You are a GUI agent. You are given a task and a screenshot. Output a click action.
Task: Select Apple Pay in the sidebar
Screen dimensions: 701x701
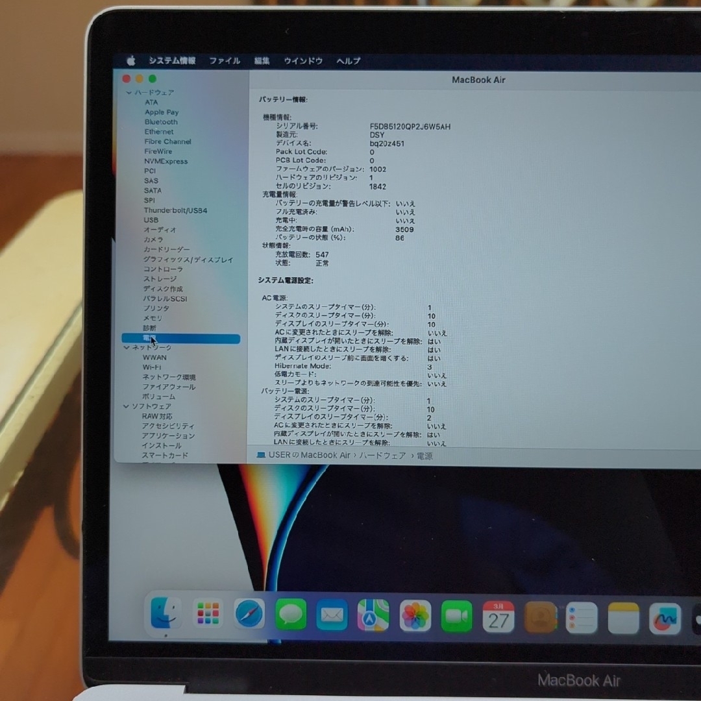pyautogui.click(x=162, y=112)
